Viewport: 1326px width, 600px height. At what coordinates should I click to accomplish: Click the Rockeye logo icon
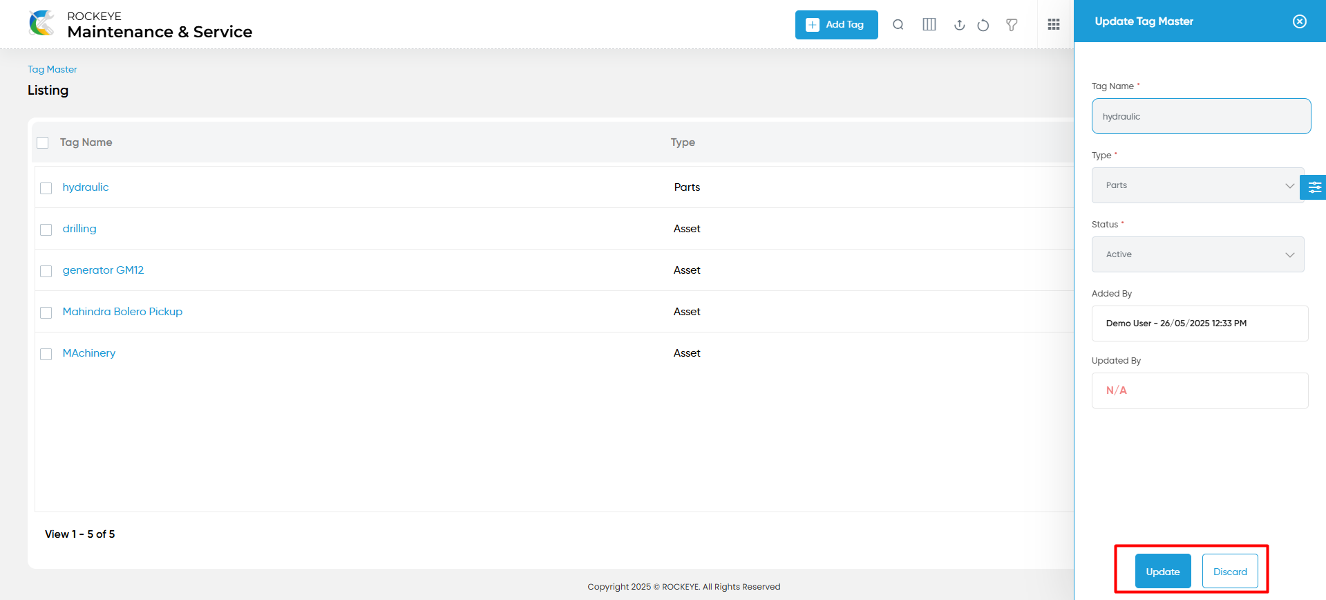pos(42,24)
